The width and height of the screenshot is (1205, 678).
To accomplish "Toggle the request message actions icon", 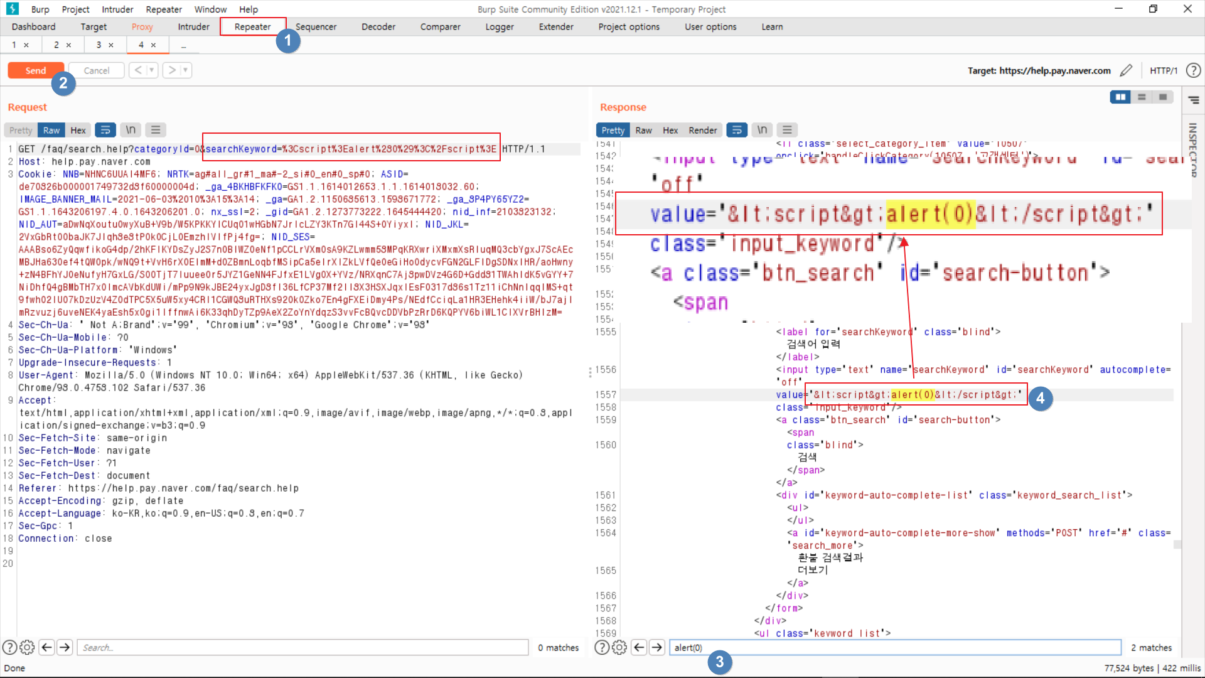I will [x=105, y=130].
